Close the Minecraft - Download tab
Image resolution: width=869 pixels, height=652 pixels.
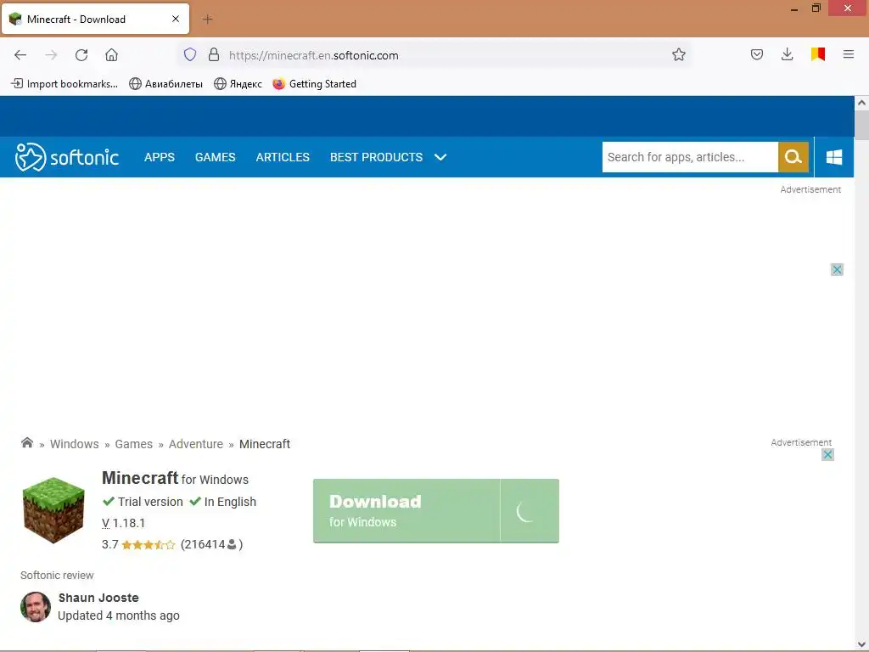[x=176, y=19]
